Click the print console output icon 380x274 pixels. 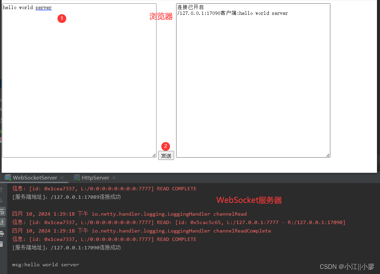coord(2,234)
